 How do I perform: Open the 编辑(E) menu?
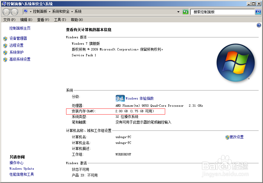click(x=26, y=20)
